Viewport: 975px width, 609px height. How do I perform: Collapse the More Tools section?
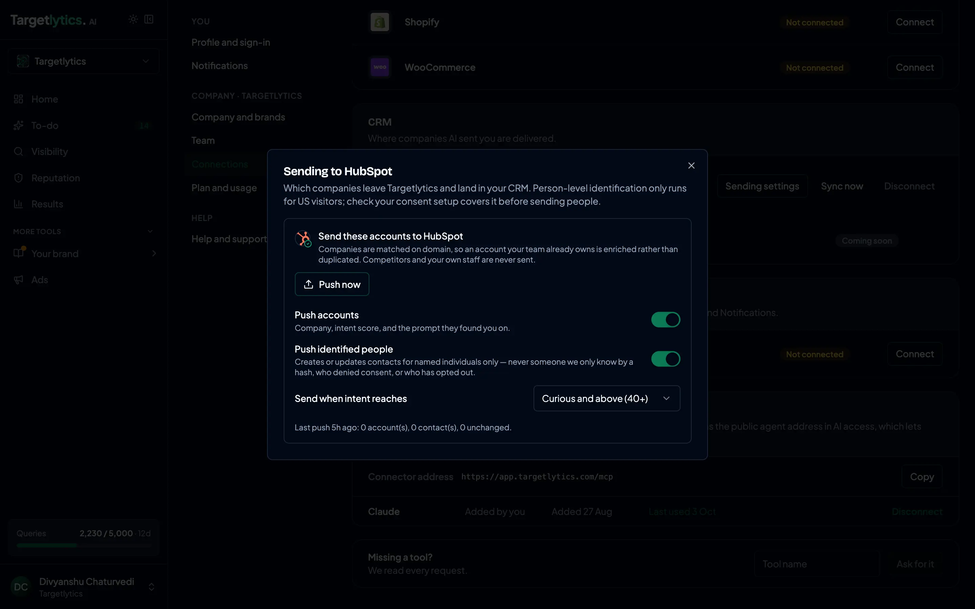tap(150, 232)
